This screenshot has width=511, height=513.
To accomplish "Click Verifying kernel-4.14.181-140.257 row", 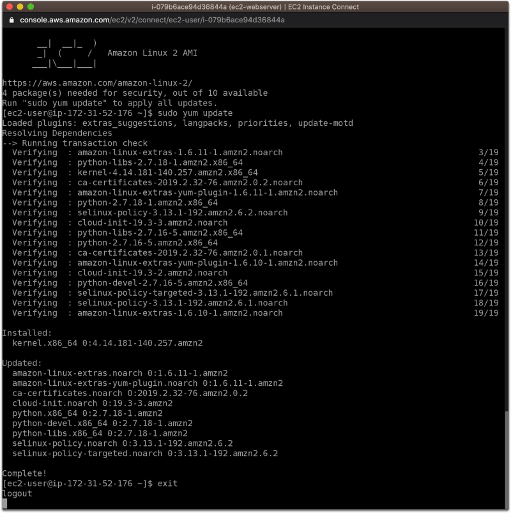I will [x=255, y=172].
